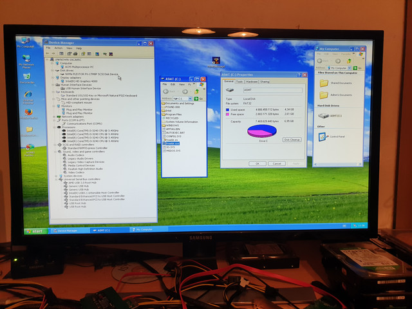Click Forward arrow in Device Manager toolbar
Viewport: 412px width, 309px height.
[53, 53]
